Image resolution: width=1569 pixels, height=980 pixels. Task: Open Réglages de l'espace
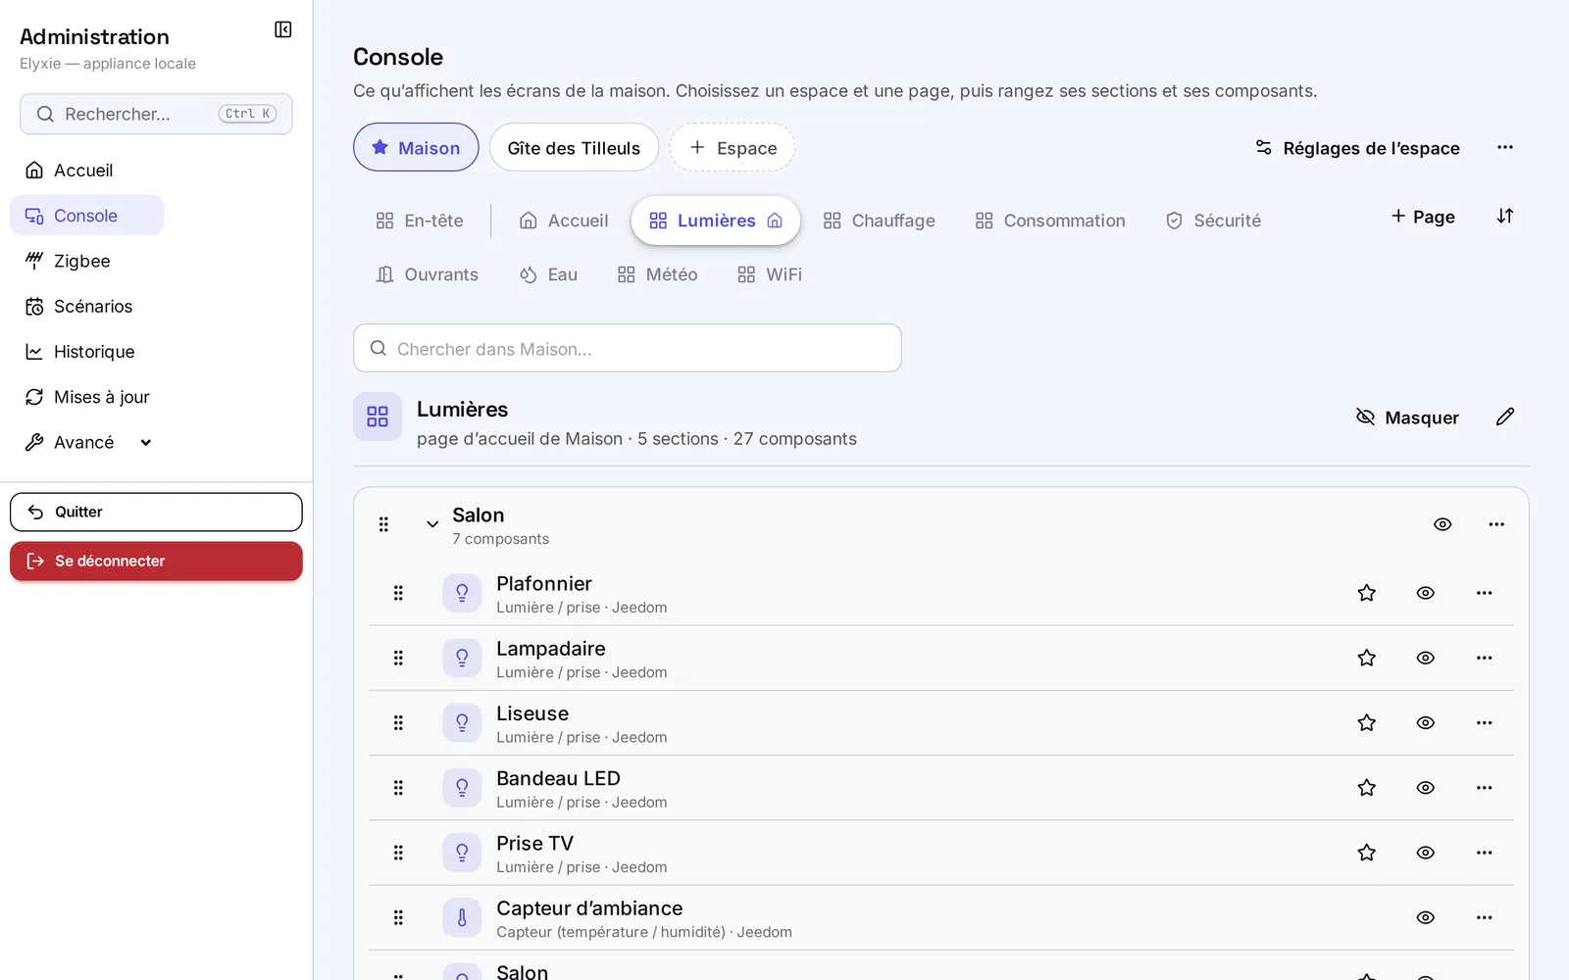1357,148
